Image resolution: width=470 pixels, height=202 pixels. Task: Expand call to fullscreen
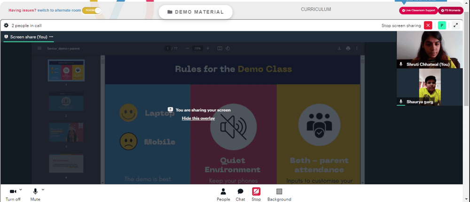coord(455,25)
